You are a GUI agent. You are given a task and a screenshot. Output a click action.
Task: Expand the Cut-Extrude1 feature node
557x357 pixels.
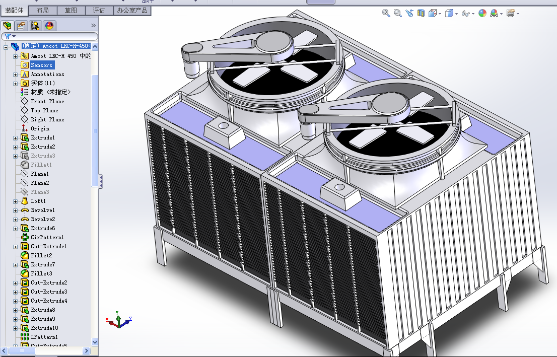click(15, 247)
